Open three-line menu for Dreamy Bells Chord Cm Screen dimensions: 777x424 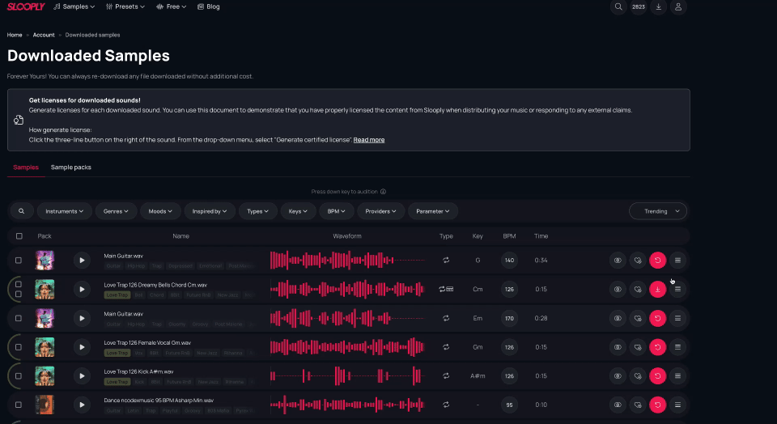tap(677, 289)
